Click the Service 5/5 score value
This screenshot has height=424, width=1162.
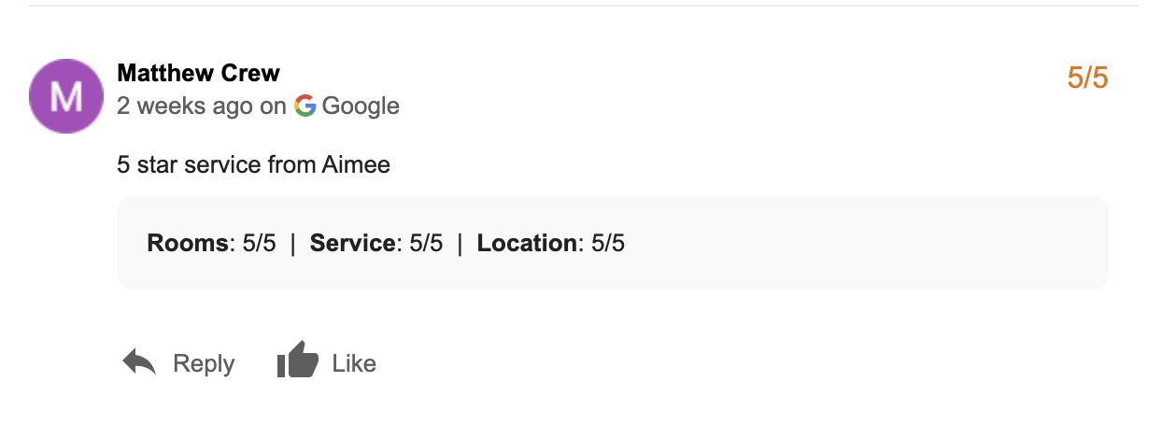point(426,244)
